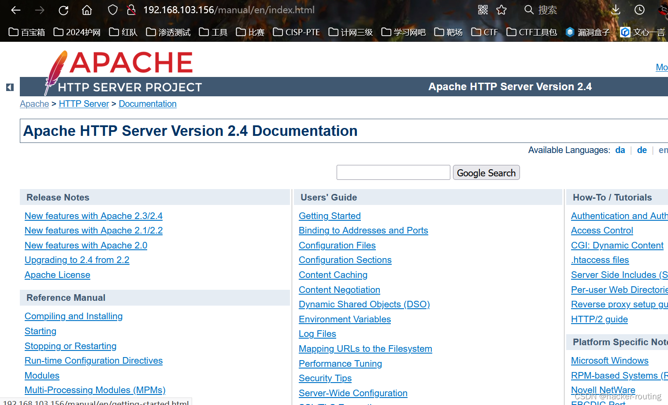Open Stopping or Restarting link

click(x=71, y=346)
